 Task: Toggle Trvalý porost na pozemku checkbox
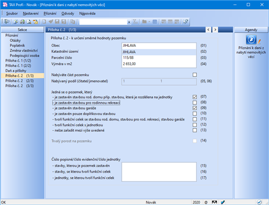pos(195,141)
